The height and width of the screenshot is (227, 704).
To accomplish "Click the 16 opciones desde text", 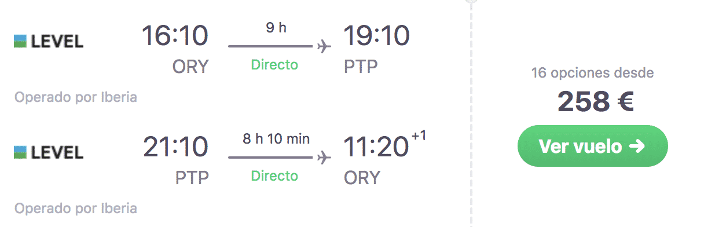I will click(593, 74).
